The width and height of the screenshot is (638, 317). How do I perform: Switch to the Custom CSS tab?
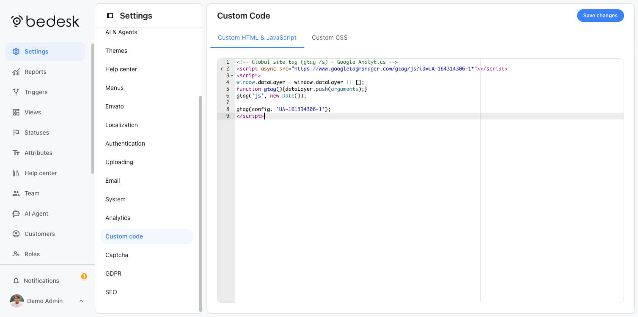pyautogui.click(x=330, y=38)
